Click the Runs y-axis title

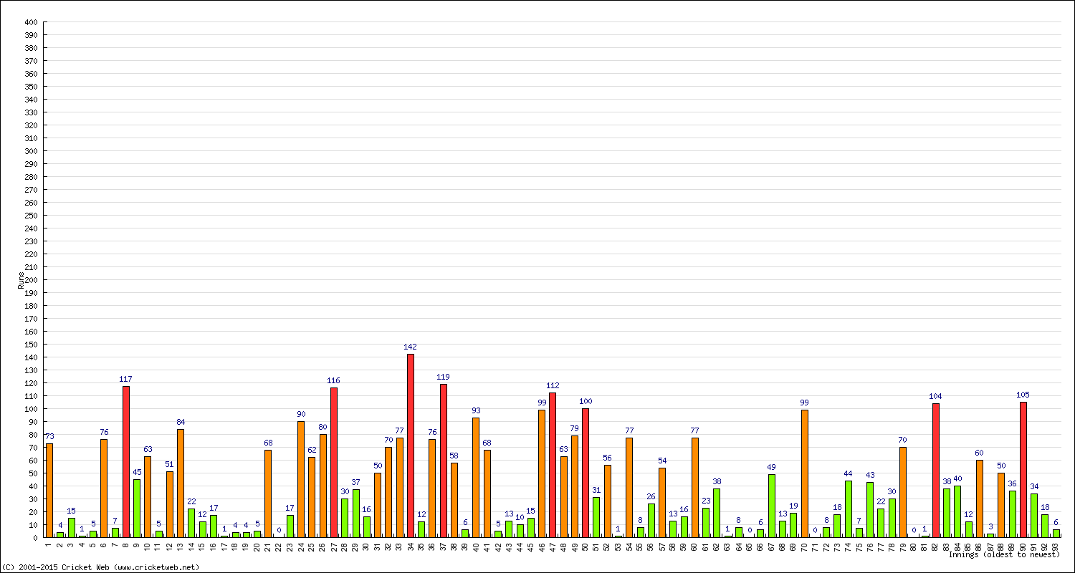click(21, 280)
